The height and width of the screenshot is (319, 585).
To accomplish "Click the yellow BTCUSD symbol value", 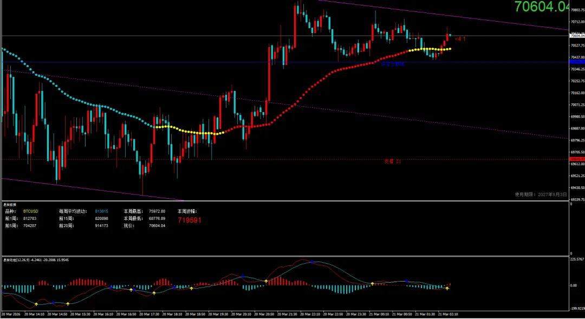I will (30, 212).
